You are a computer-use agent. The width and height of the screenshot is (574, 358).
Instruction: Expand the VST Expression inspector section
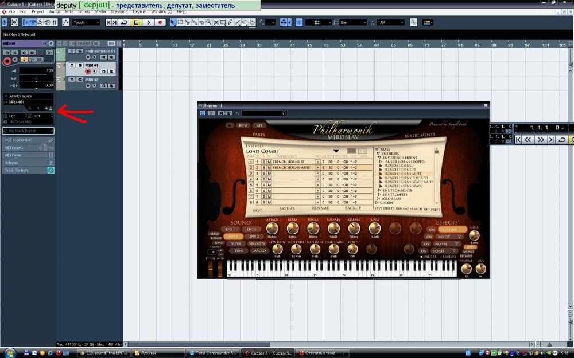28,140
